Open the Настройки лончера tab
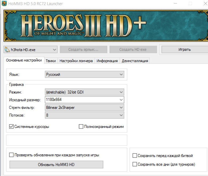208x176 pixels. tap(76, 61)
